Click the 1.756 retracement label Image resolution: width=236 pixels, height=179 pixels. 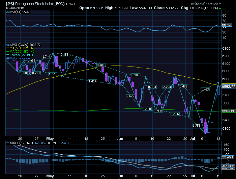pos(197,125)
